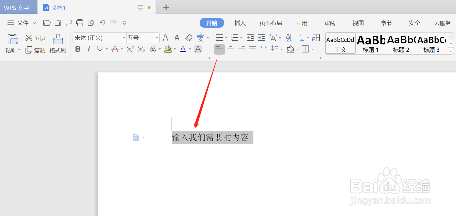Click the Character Shading A icon
This screenshot has width=456, height=216.
click(198, 49)
